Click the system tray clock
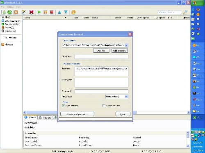This screenshot has width=205, height=153. tap(198, 143)
